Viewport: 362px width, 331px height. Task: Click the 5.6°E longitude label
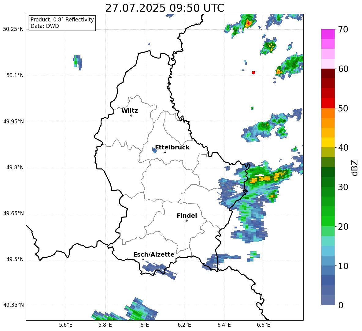pyautogui.click(x=66, y=325)
